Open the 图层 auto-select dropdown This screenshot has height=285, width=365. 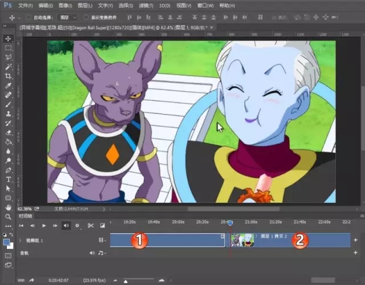click(x=68, y=18)
